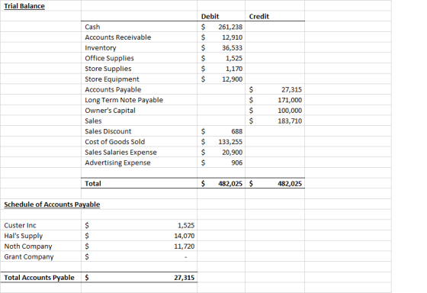Select the Cash account label
Screen dimensions: 427x293
click(92, 27)
